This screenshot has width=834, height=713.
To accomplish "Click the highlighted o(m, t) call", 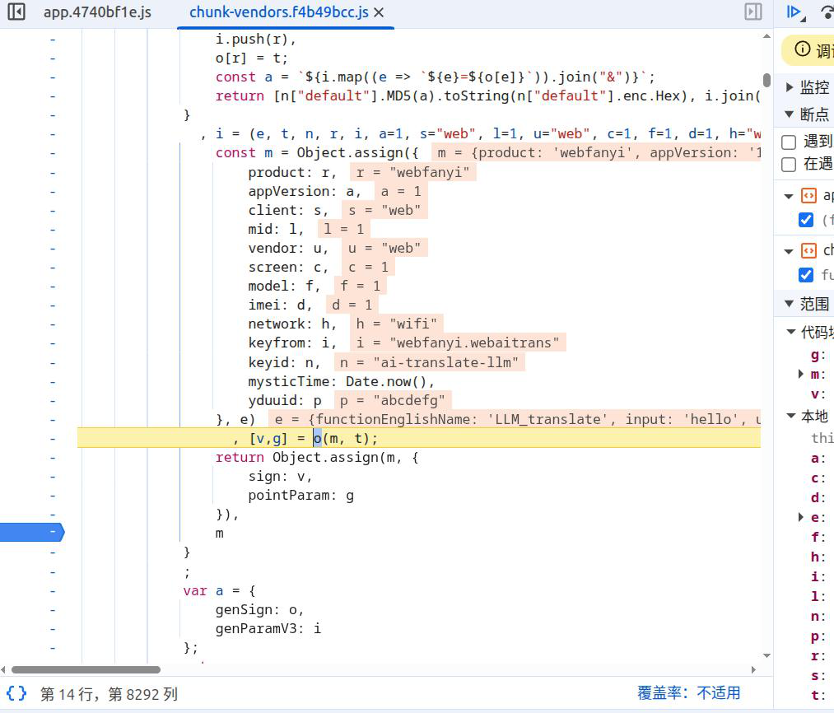I will click(345, 439).
